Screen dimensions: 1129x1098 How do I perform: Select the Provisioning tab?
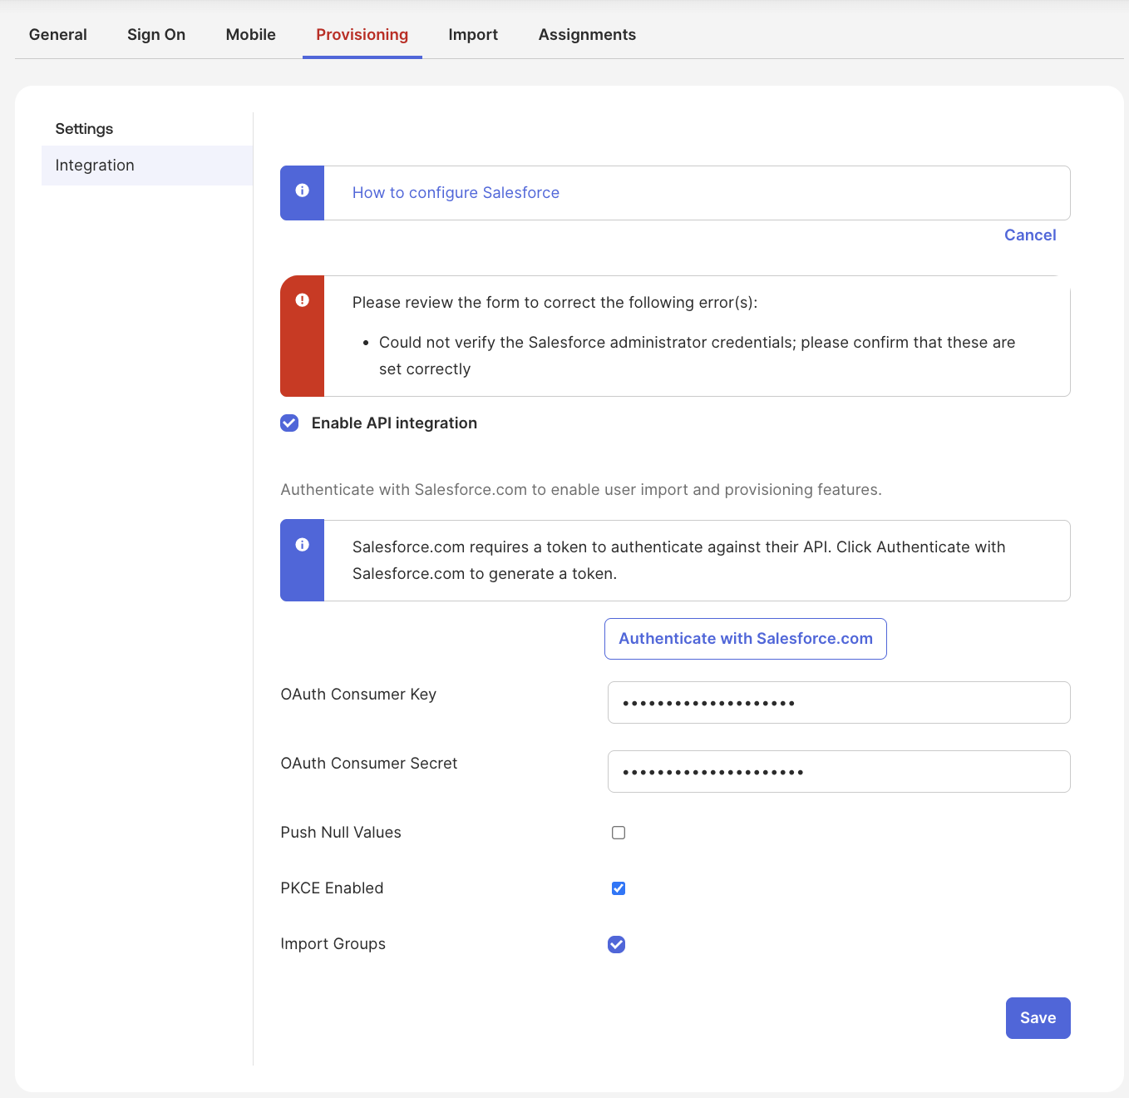[362, 35]
